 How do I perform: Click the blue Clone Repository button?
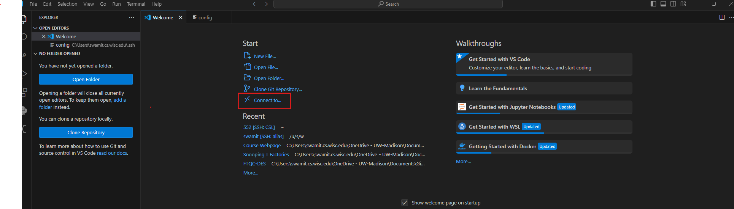tap(86, 132)
